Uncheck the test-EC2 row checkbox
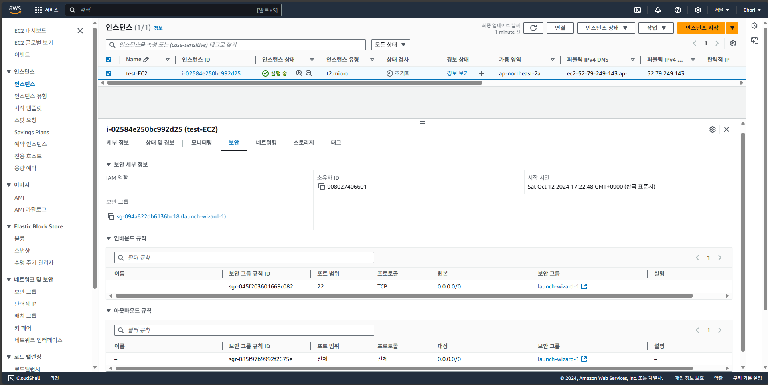 click(109, 73)
